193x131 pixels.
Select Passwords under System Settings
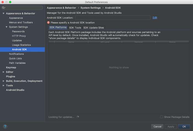click(x=18, y=31)
